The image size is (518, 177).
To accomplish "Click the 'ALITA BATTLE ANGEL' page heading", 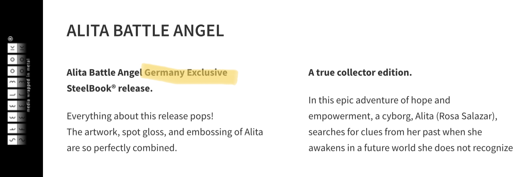I will point(145,30).
